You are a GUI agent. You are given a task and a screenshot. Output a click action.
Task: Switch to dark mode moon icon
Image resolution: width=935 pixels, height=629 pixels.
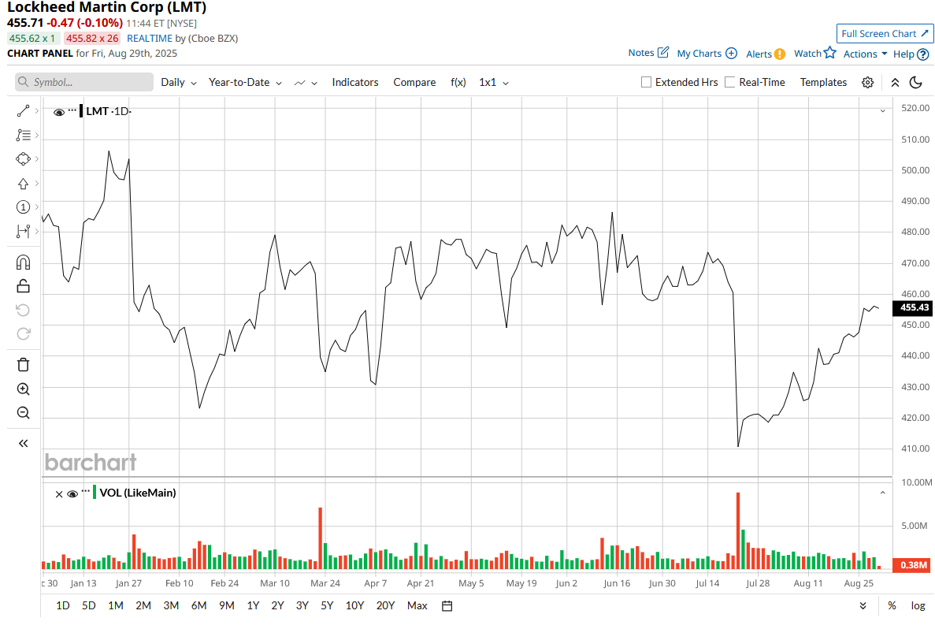[x=917, y=82]
